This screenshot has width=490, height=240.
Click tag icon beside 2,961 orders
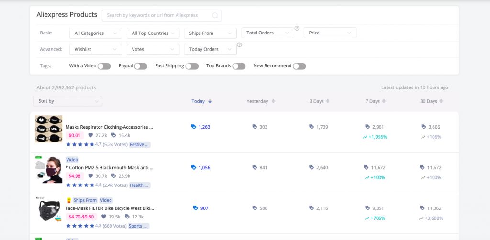(368, 127)
